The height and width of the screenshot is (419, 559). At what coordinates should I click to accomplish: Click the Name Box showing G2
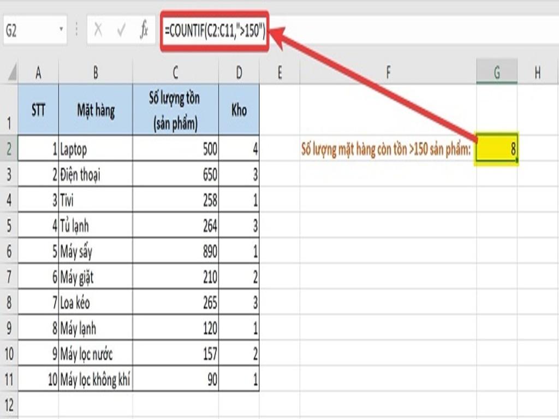30,31
